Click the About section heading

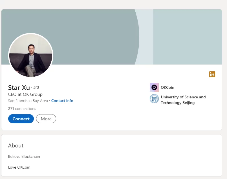coord(16,145)
